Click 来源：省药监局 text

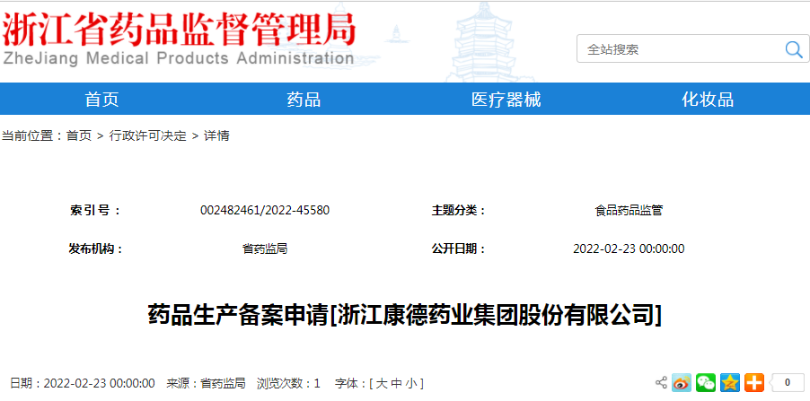pos(206,383)
